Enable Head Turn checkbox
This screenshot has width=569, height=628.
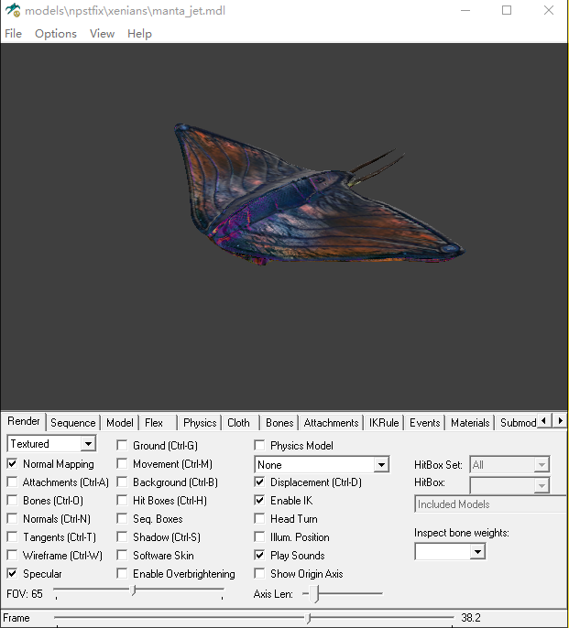point(259,519)
